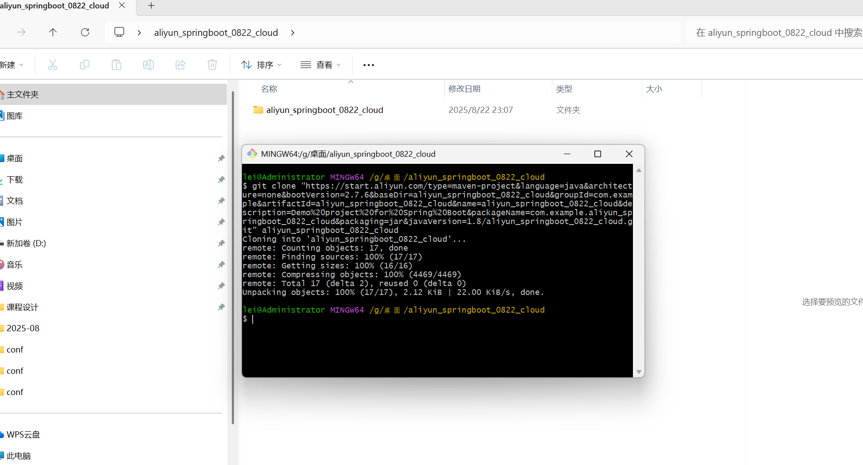Close the MINGW64 terminal window

629,154
